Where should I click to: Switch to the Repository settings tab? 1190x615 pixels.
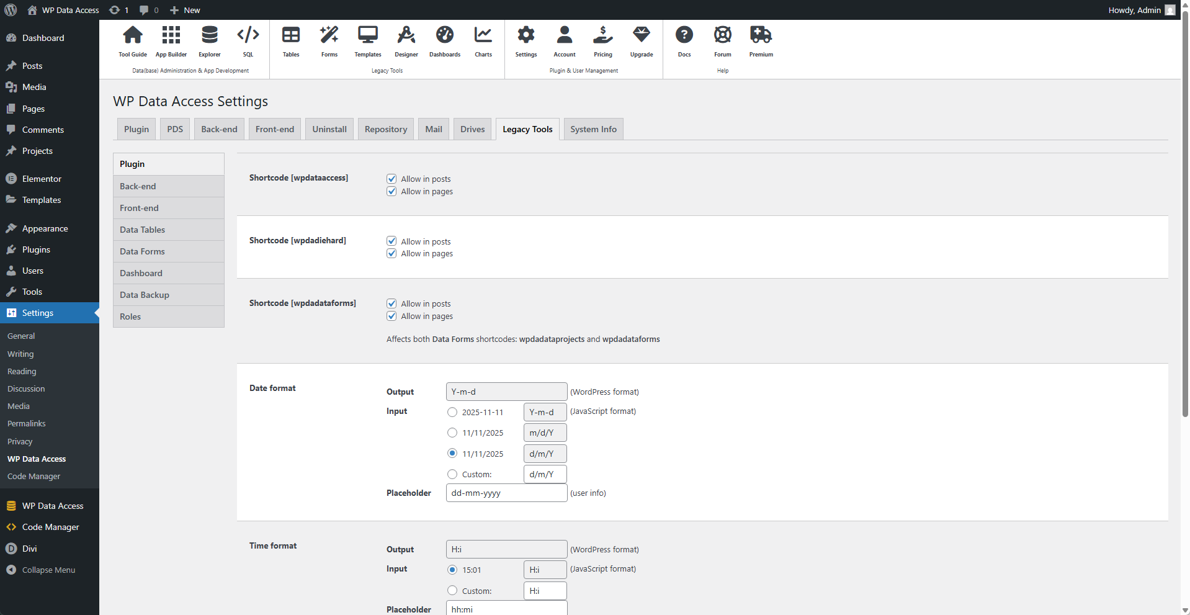(385, 128)
